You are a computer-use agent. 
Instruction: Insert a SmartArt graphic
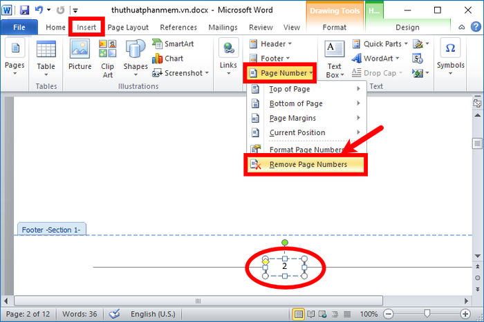pyautogui.click(x=173, y=43)
